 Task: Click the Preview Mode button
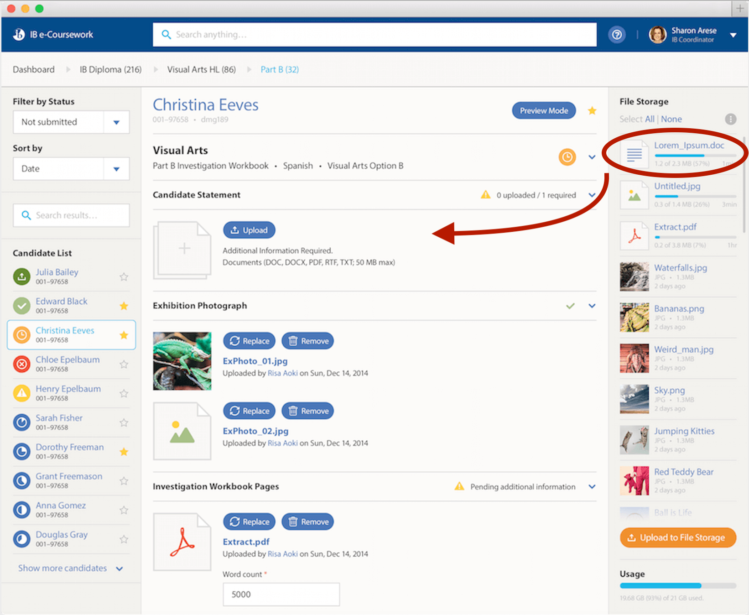point(544,110)
